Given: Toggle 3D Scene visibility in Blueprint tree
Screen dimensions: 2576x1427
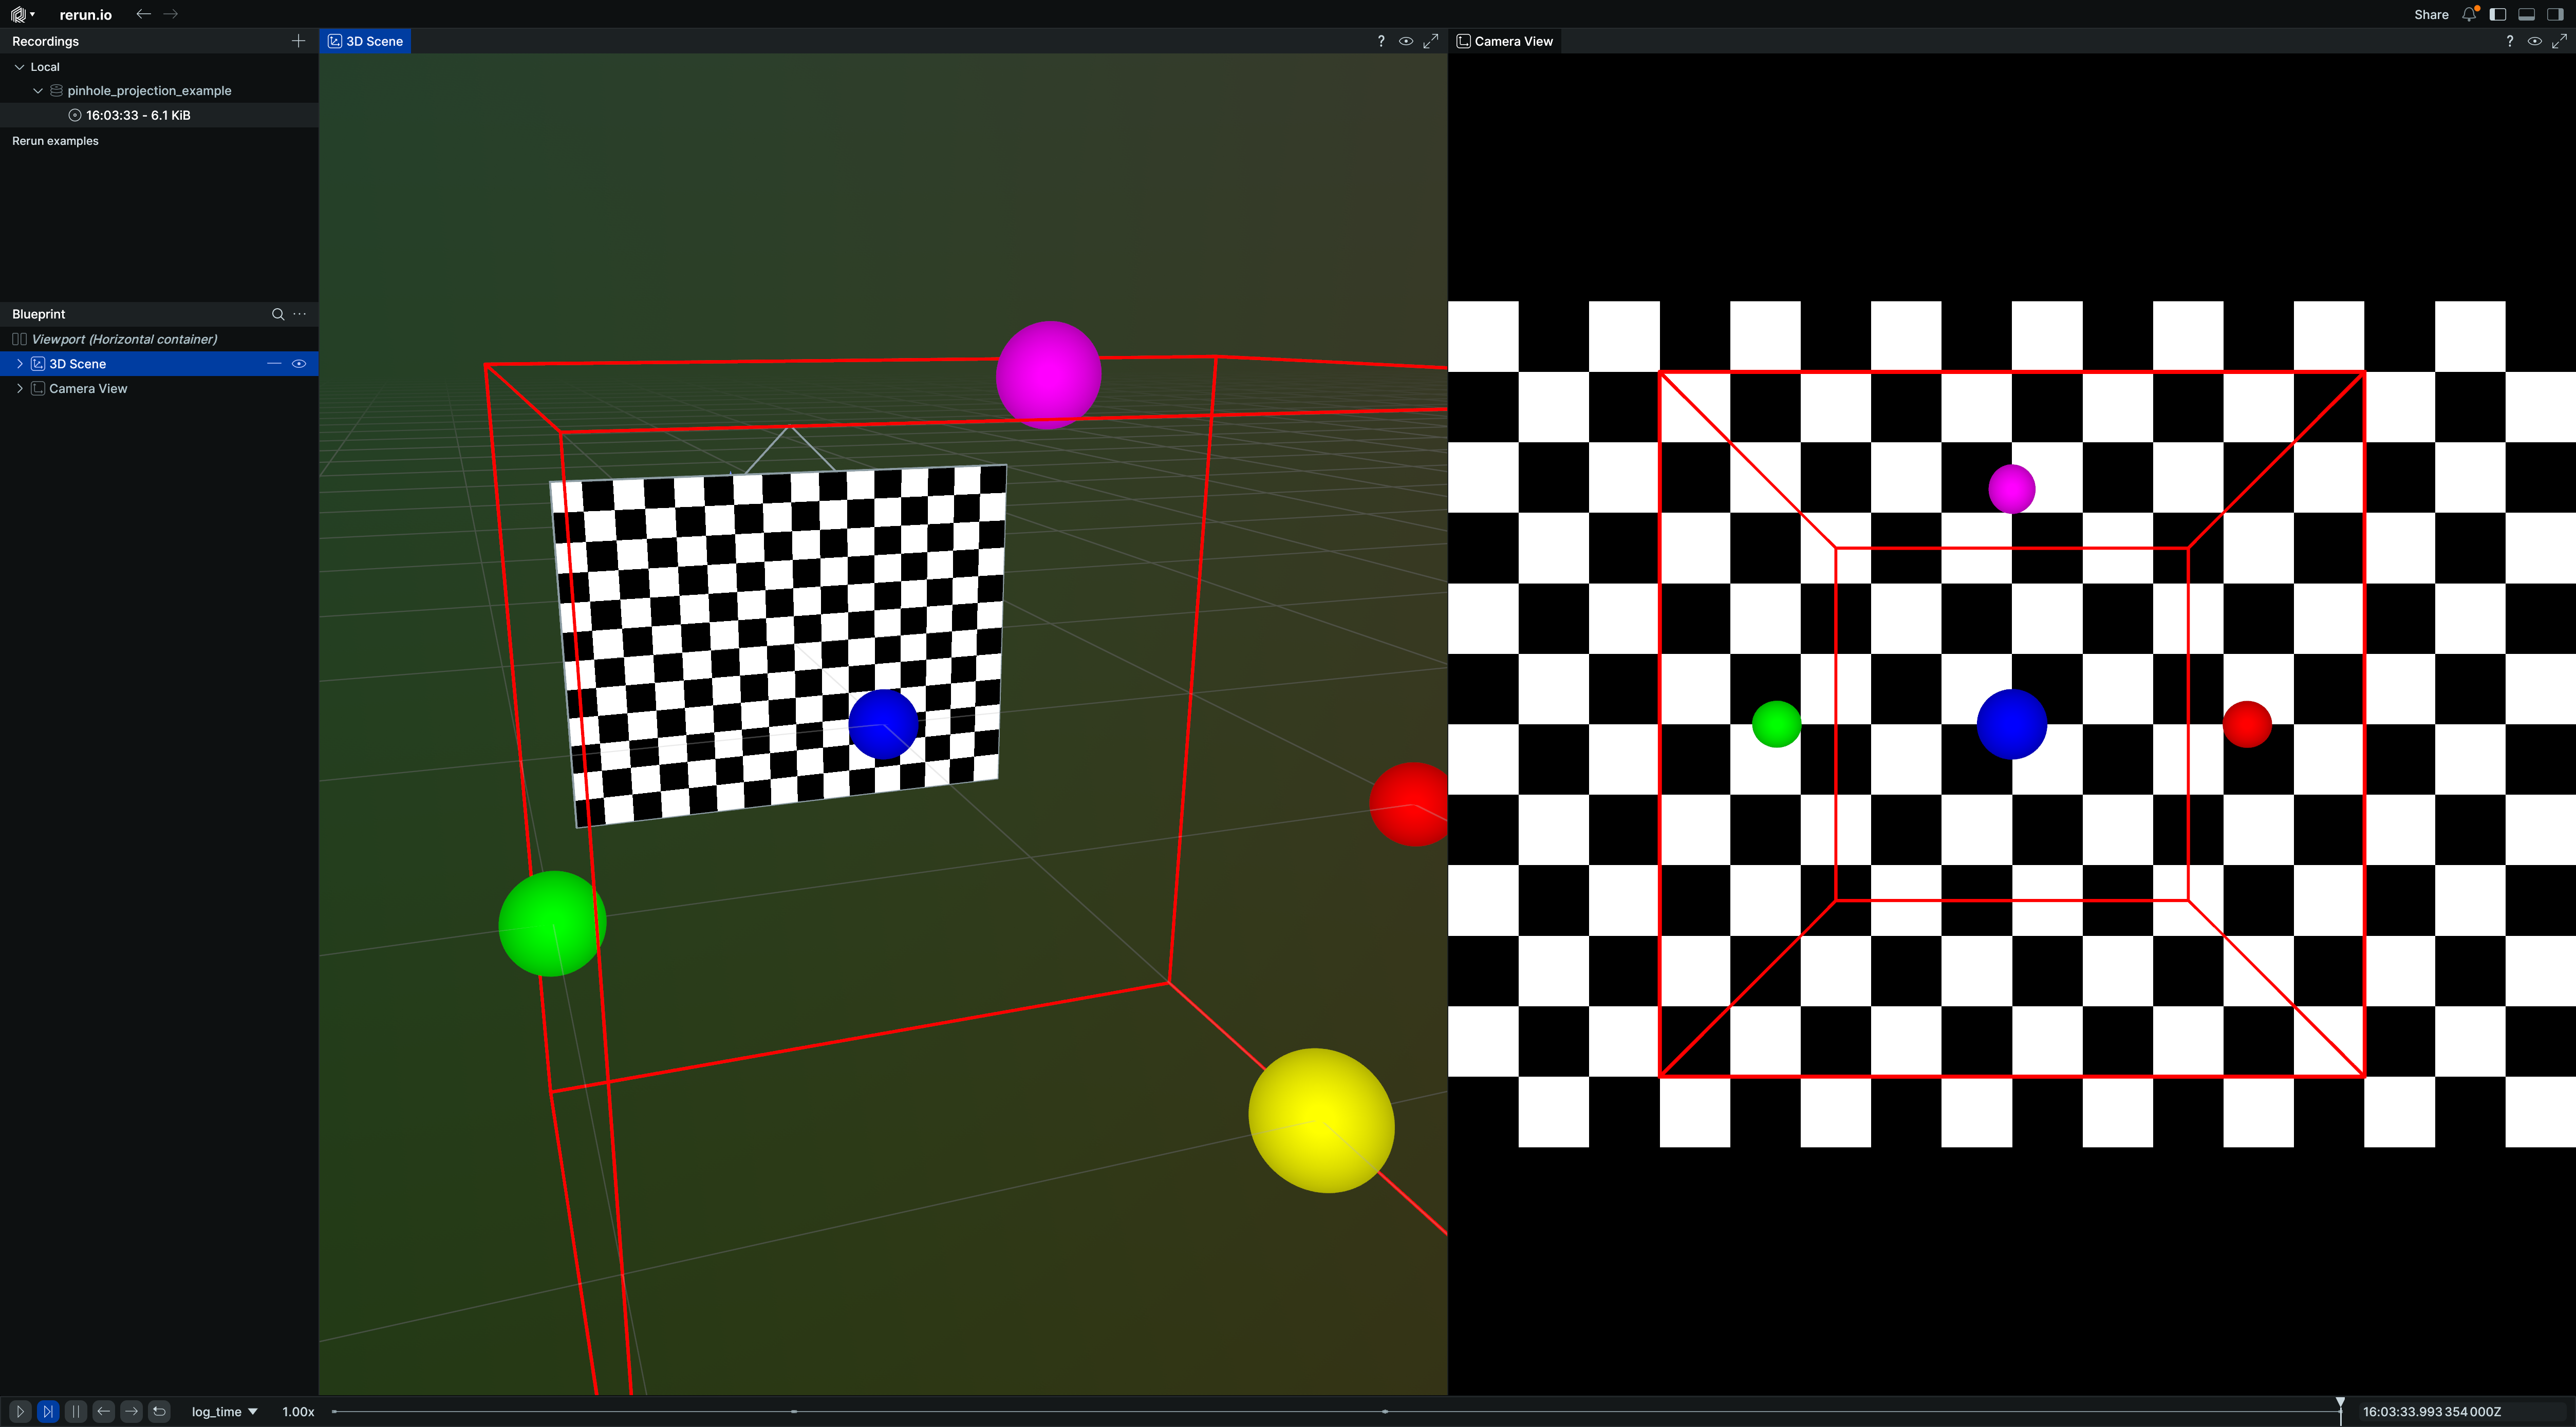Looking at the screenshot, I should pyautogui.click(x=298, y=364).
